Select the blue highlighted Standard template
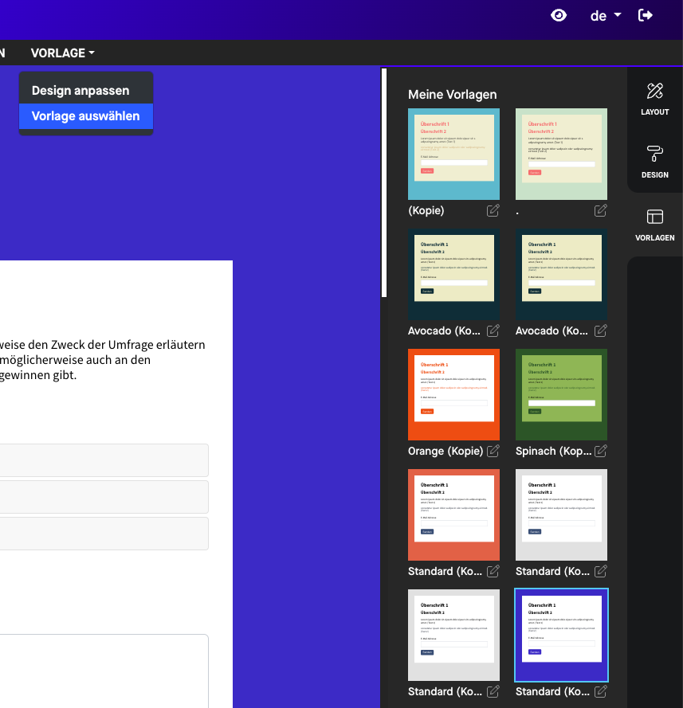683x708 pixels. [561, 635]
